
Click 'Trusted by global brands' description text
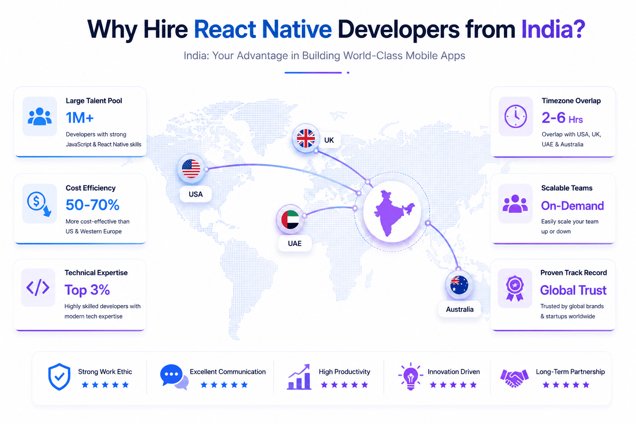pyautogui.click(x=572, y=306)
